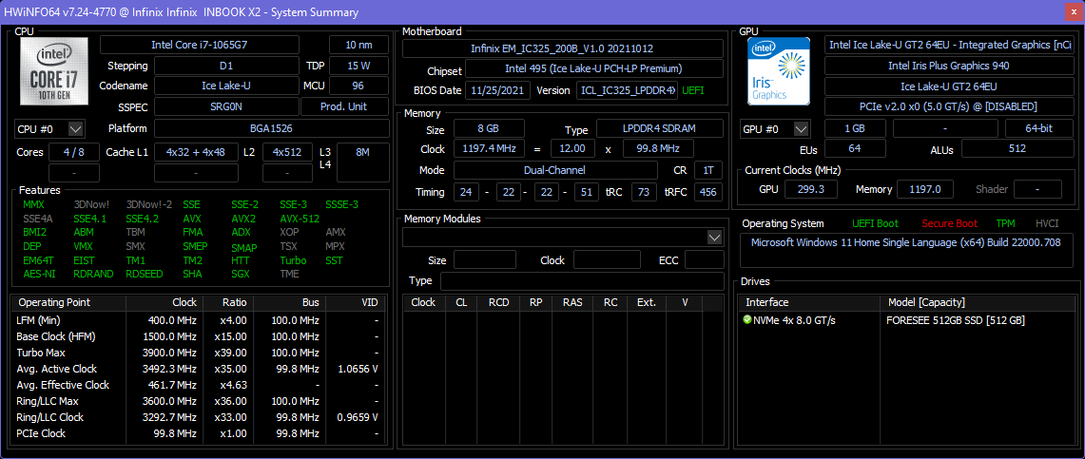1085x459 pixels.
Task: Click the Codename field Ice Lake-U
Action: point(226,86)
